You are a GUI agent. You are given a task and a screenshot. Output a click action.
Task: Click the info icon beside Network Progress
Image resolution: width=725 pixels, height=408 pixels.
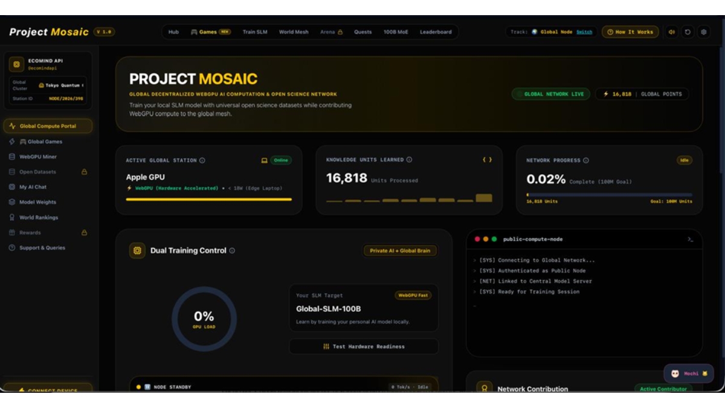pyautogui.click(x=586, y=160)
